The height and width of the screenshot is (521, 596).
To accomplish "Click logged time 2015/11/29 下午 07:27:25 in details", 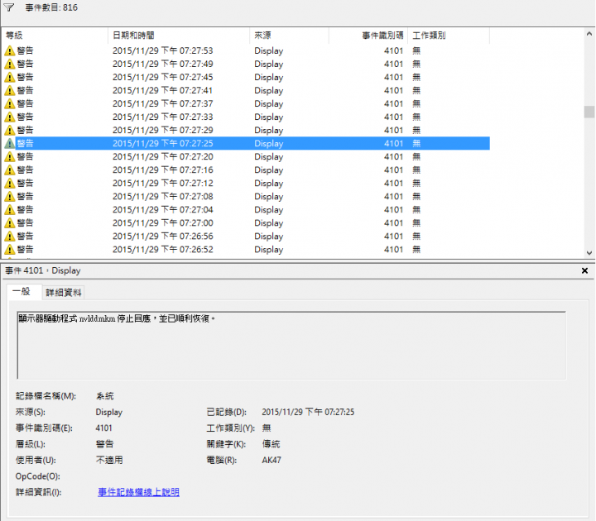I will click(308, 412).
